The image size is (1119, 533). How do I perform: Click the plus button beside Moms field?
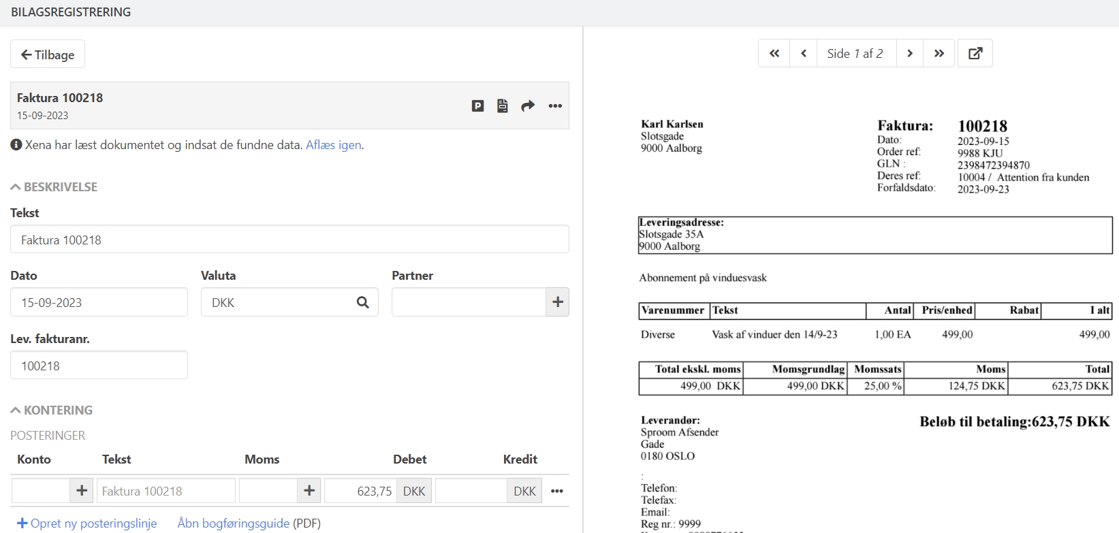(309, 491)
